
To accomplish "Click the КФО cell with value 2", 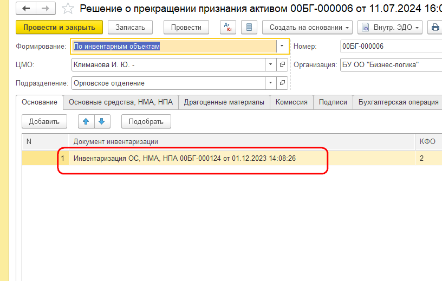I will tap(428, 158).
